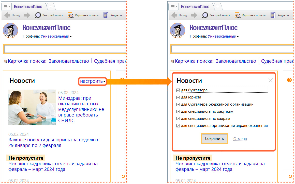Click small orange arrow at bottom of right window

290,176
